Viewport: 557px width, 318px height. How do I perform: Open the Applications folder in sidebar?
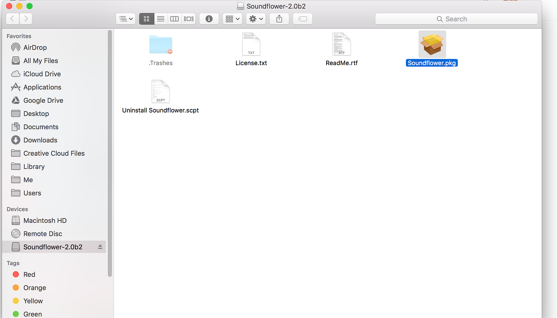[54, 87]
